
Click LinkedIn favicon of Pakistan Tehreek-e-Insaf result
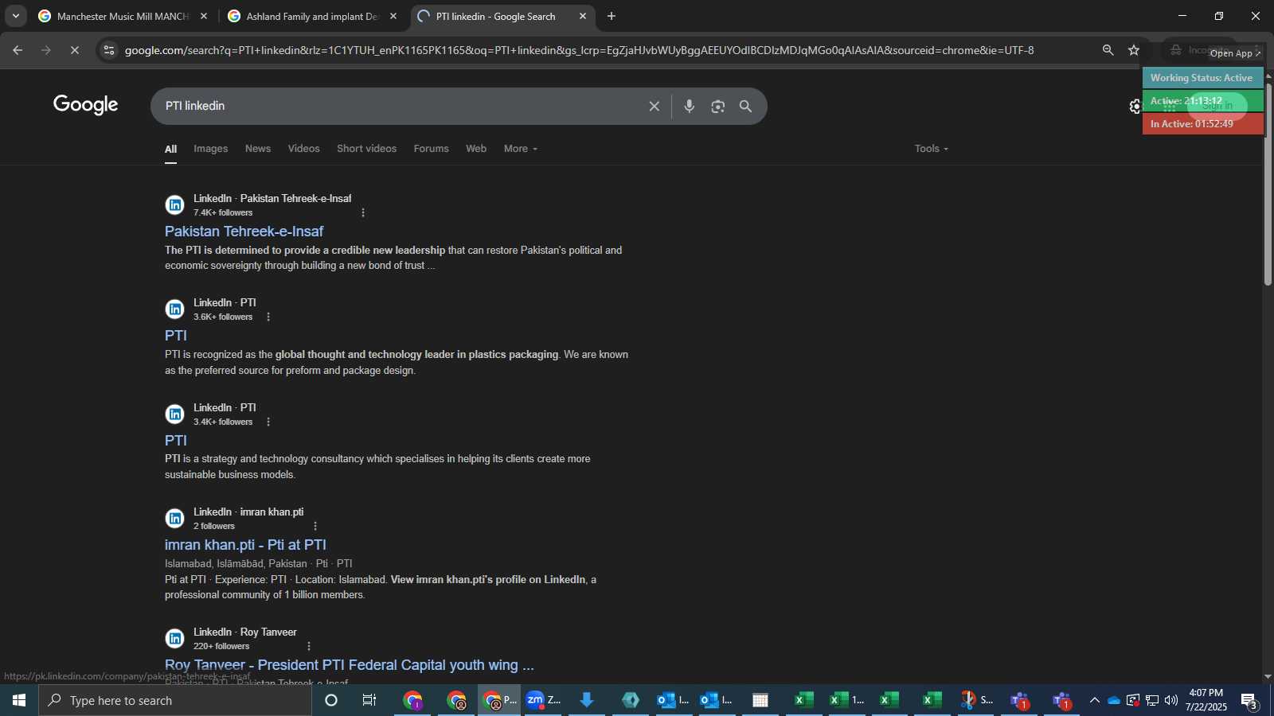(174, 205)
